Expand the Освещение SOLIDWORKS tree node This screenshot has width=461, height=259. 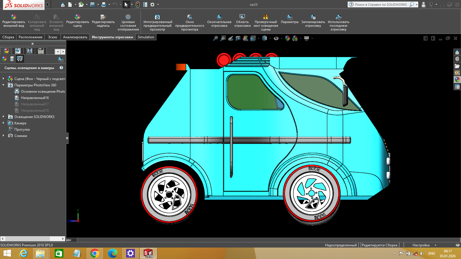(3, 117)
